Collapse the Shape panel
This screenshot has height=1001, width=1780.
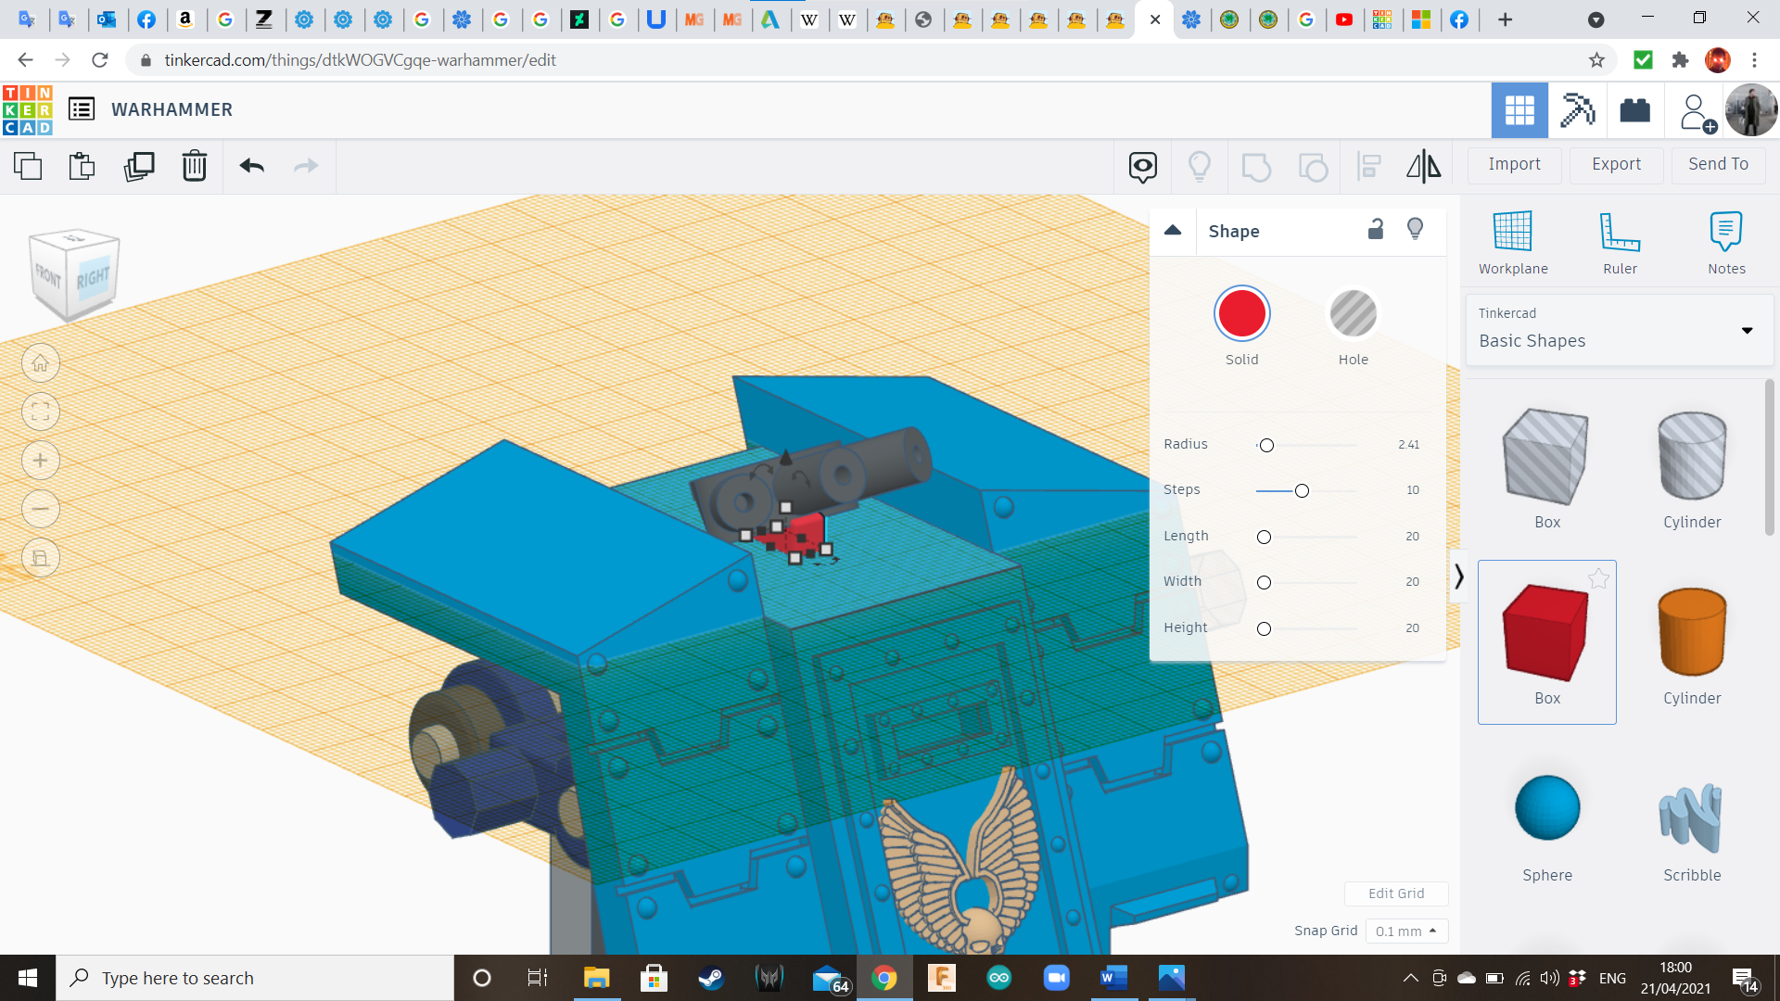pyautogui.click(x=1173, y=230)
